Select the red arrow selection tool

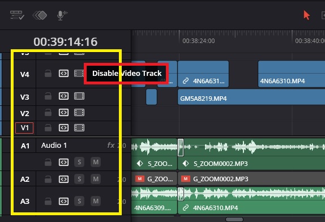(x=306, y=15)
